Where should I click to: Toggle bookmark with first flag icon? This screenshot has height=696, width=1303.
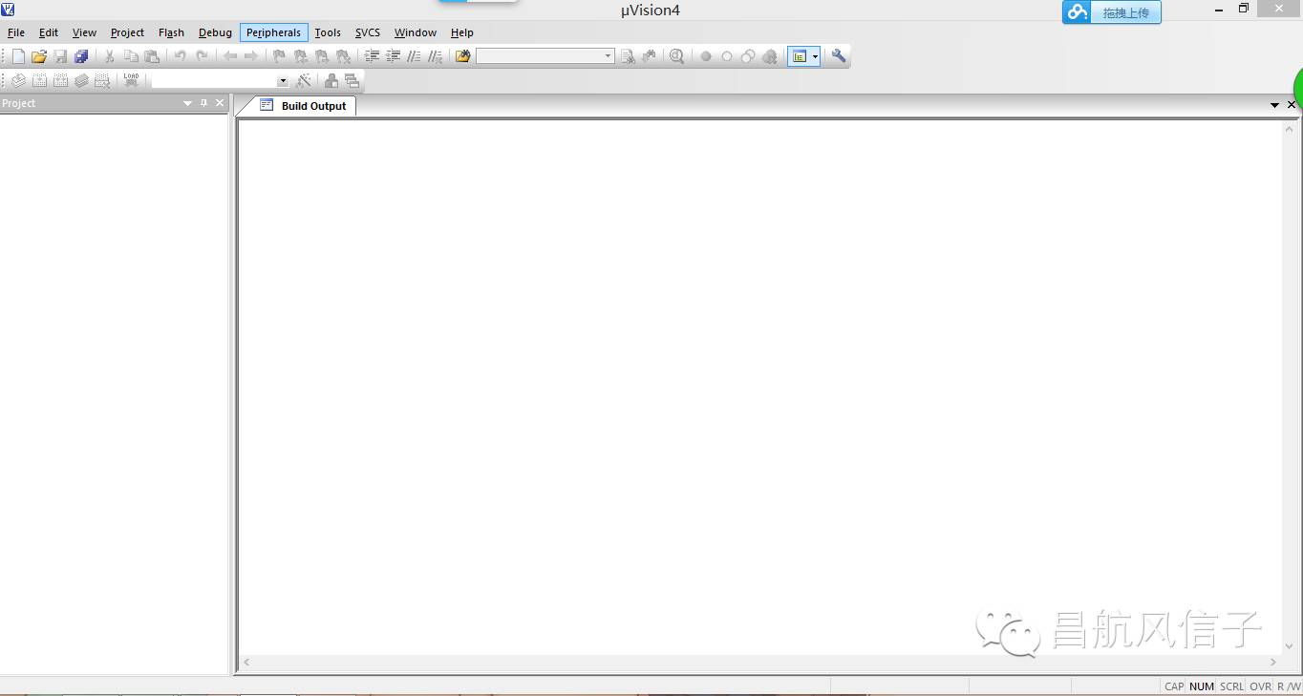point(278,56)
